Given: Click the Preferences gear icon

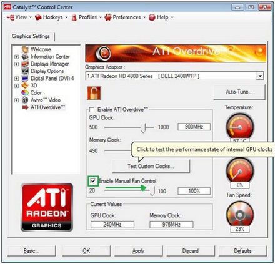Looking at the screenshot, I should 108,17.
